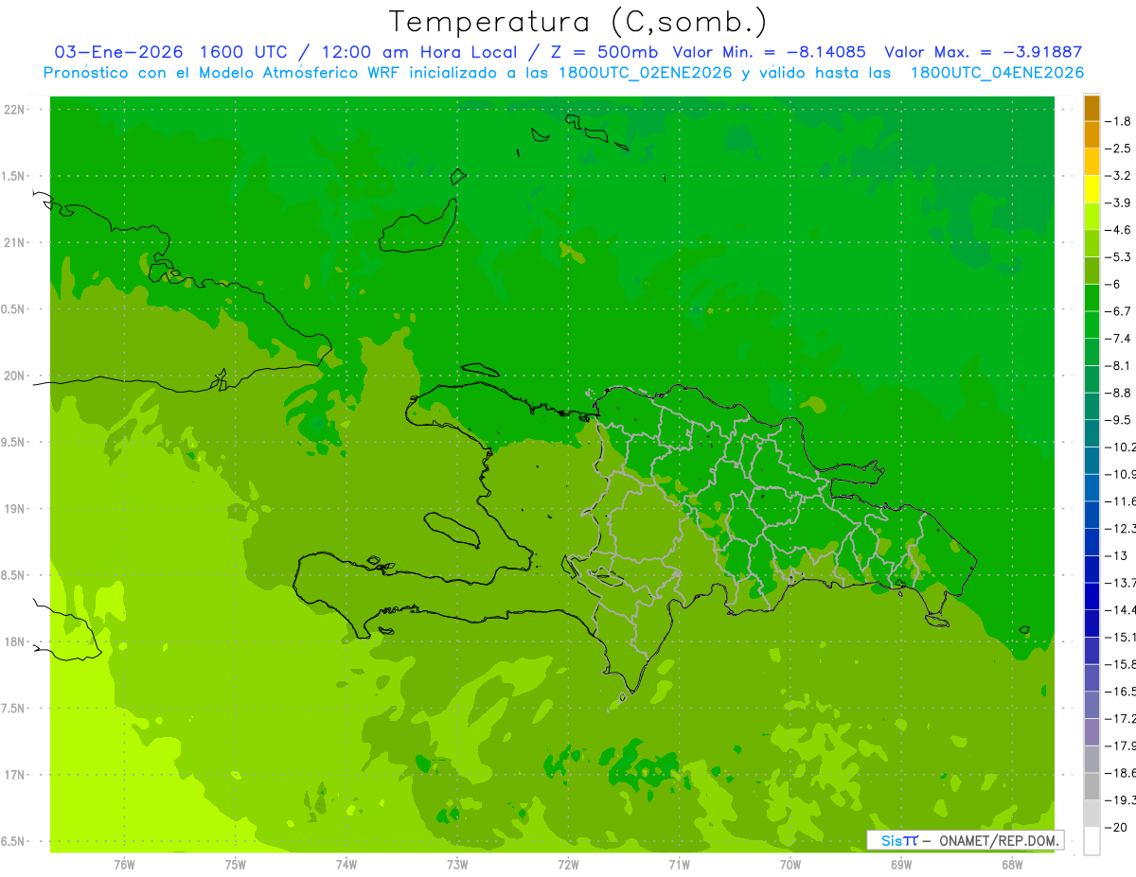Click the "-13" legend value
Image resolution: width=1136 pixels, height=877 pixels.
1117,555
